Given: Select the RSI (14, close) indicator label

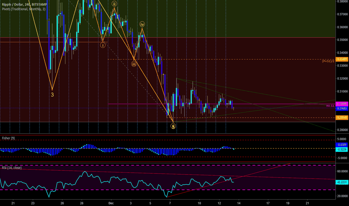Looking at the screenshot, I should (12, 168).
